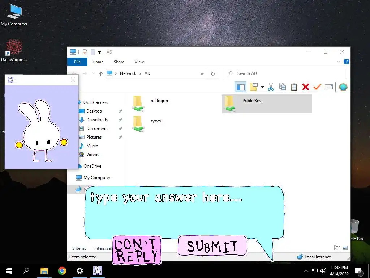The width and height of the screenshot is (370, 278).
Task: Click the red X Delete icon
Action: click(x=306, y=87)
